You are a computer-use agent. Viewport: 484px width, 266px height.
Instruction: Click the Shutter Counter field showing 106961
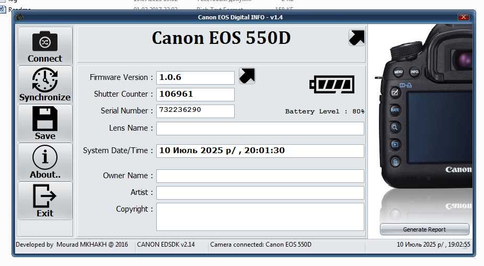pos(195,95)
